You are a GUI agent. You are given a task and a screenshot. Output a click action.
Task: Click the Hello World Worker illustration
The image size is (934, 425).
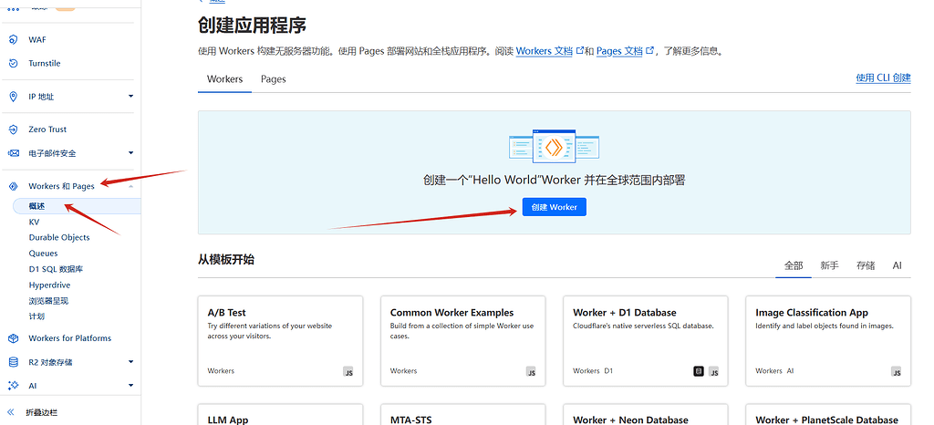pyautogui.click(x=554, y=147)
